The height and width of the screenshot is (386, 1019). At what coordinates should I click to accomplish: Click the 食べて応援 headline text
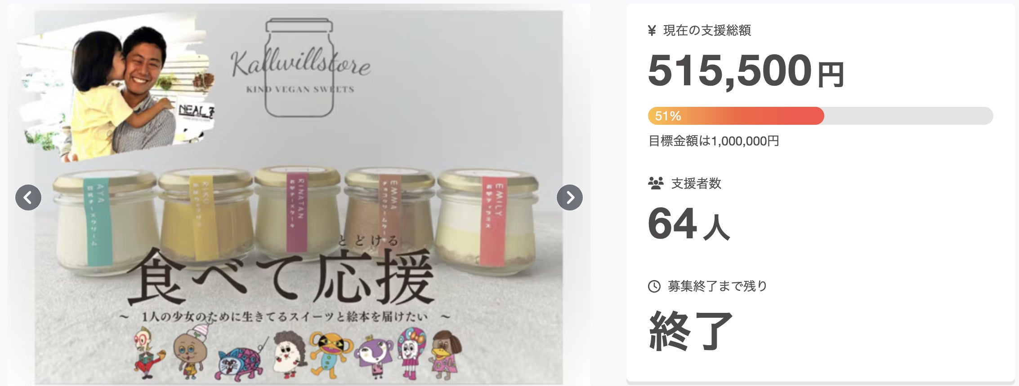click(281, 275)
